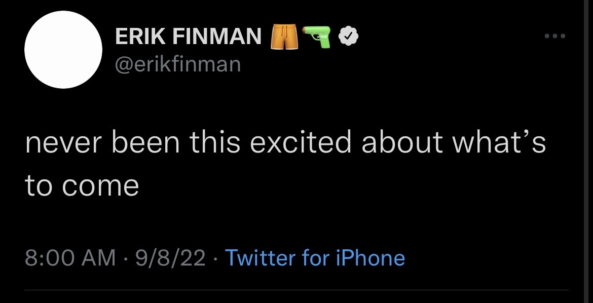Click the verified checkmark badge
The width and height of the screenshot is (593, 303).
(x=348, y=36)
